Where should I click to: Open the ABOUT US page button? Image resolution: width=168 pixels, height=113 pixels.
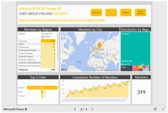click(x=96, y=12)
